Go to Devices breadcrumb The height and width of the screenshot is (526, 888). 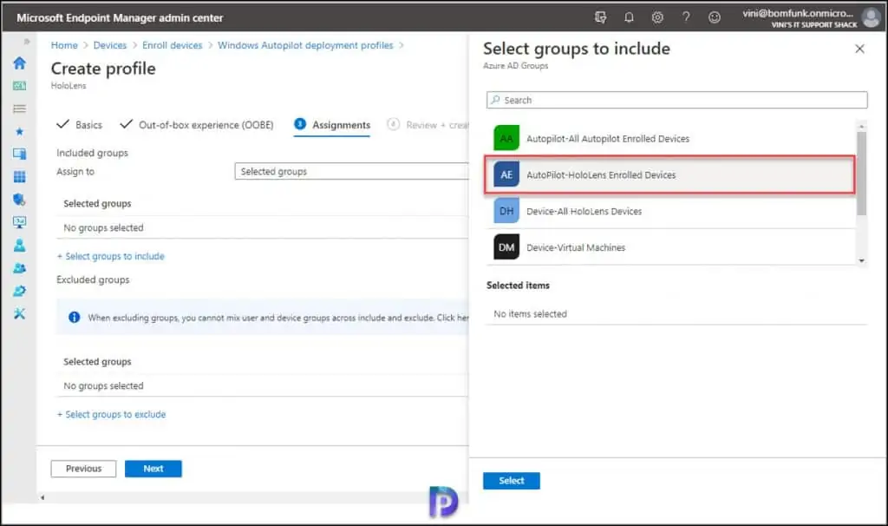(110, 45)
